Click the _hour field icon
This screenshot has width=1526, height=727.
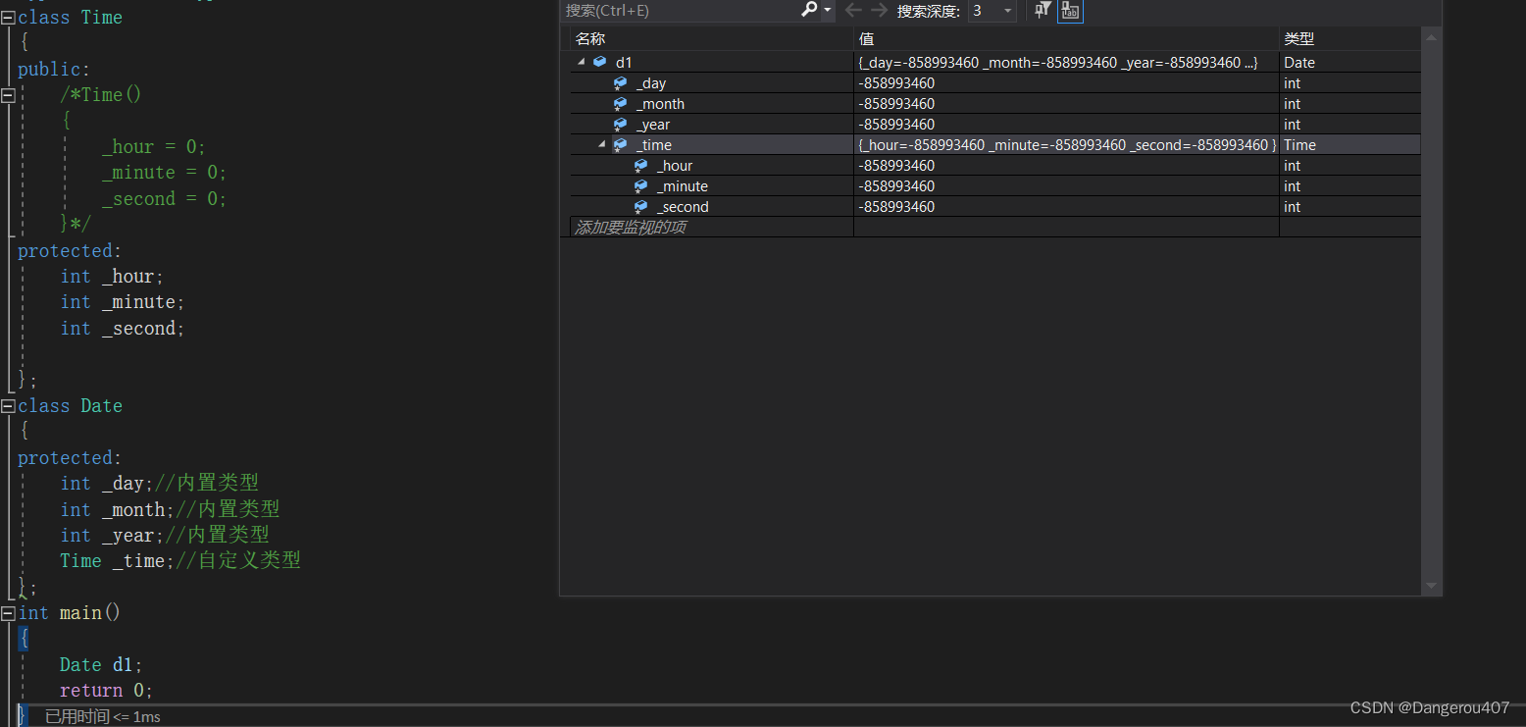click(x=640, y=166)
